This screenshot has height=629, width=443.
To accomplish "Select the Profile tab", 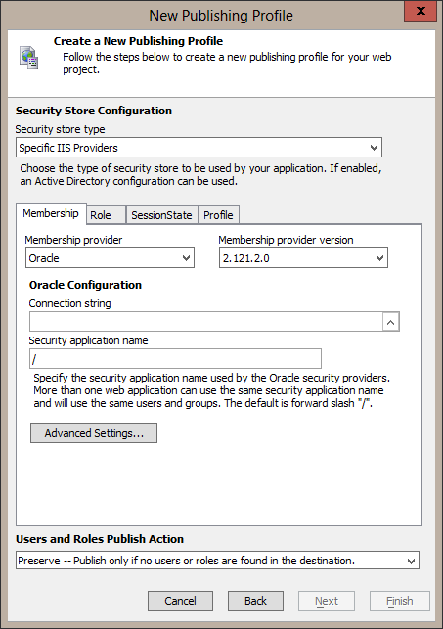I will (x=218, y=215).
